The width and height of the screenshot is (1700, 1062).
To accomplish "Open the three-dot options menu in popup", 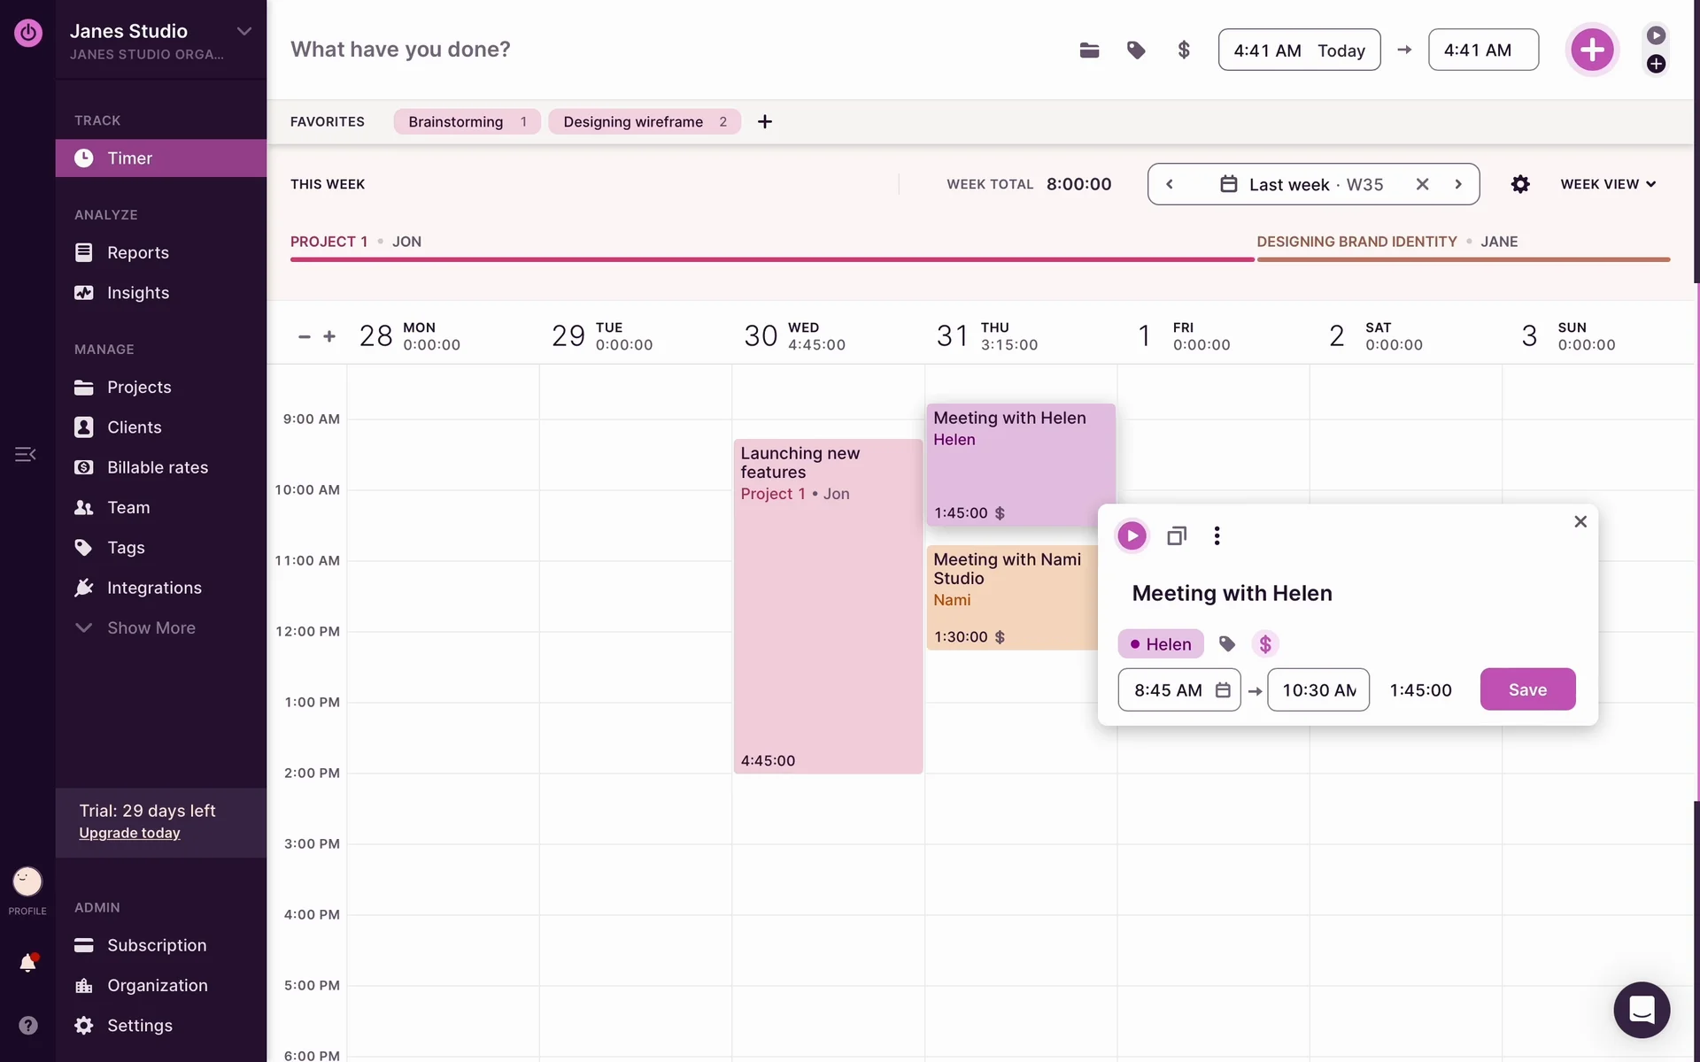I will (1217, 535).
